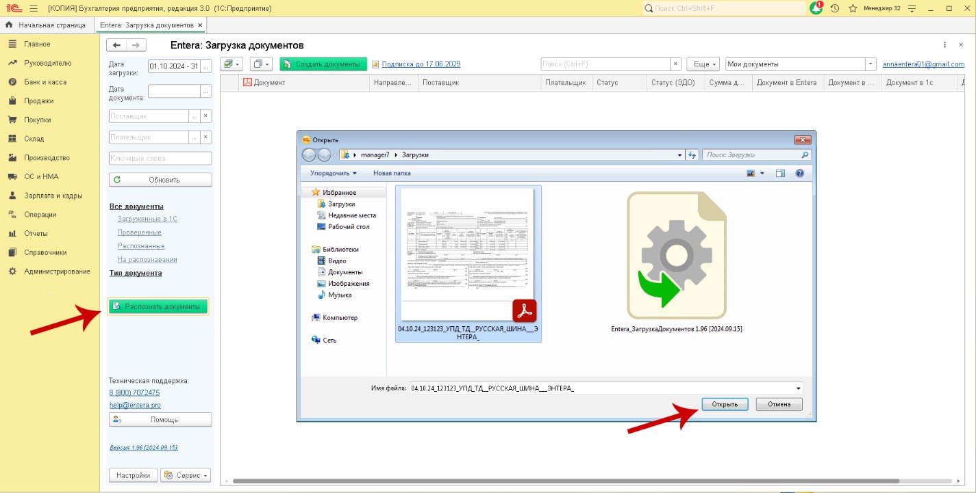Click the Обновить button
Viewport: 976px width, 493px height.
click(160, 180)
